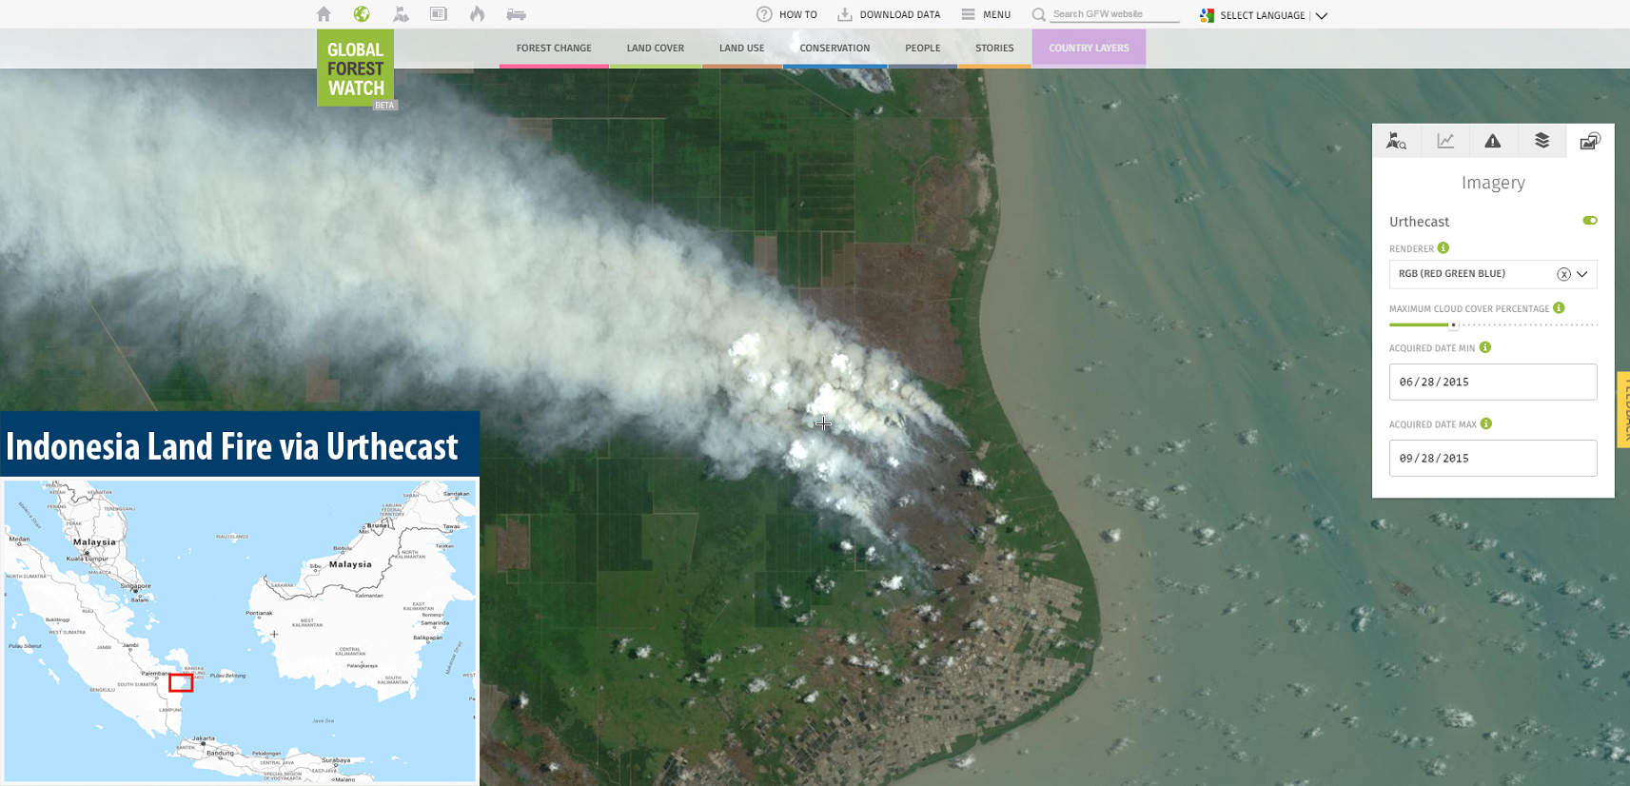This screenshot has width=1630, height=786.
Task: Click the maximum cloud cover slider handle
Action: [x=1453, y=325]
